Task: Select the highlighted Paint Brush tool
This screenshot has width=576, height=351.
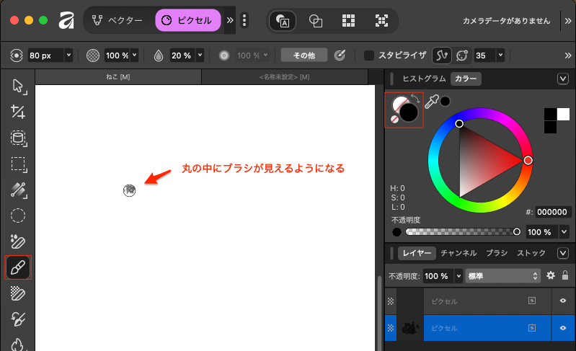Action: (x=18, y=267)
